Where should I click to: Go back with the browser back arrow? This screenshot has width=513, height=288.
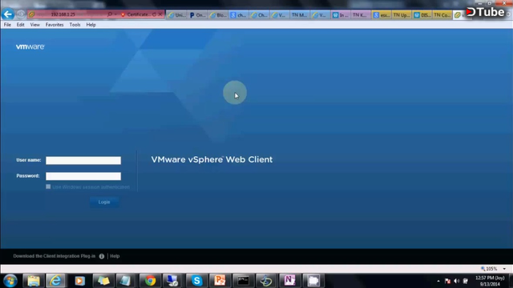[x=8, y=14]
